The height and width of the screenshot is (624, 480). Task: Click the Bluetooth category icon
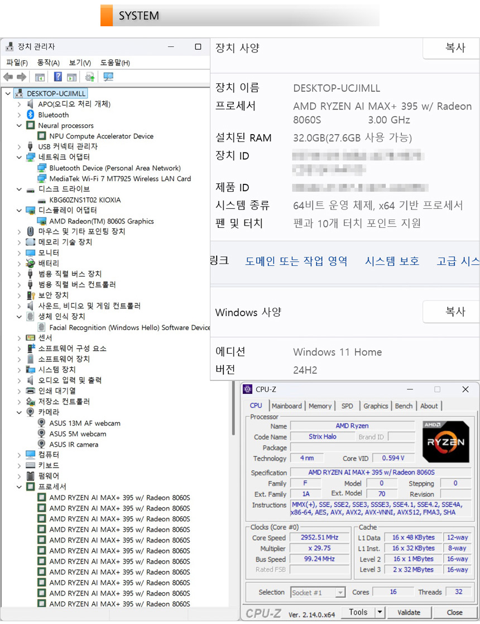coord(31,115)
